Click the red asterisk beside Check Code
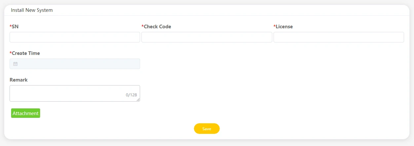 click(142, 26)
